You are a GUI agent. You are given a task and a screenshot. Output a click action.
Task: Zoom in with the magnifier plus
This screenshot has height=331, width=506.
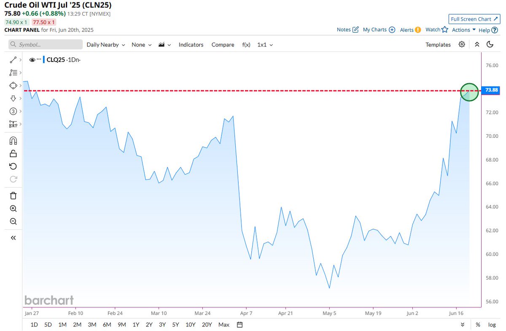coord(13,208)
